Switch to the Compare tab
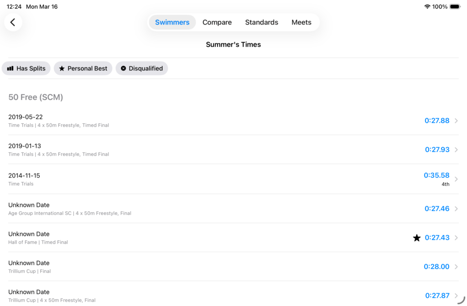Screen dimensions: 467x306 217,22
